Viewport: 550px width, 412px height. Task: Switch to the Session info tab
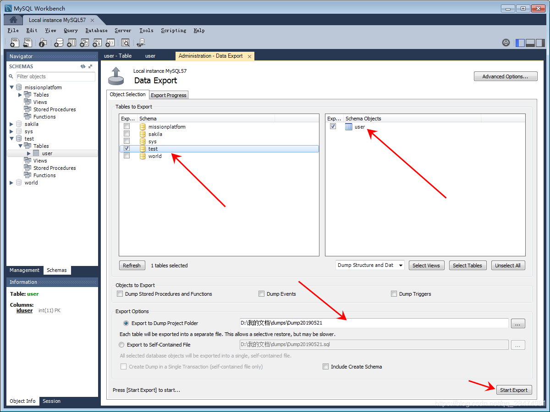(x=51, y=401)
